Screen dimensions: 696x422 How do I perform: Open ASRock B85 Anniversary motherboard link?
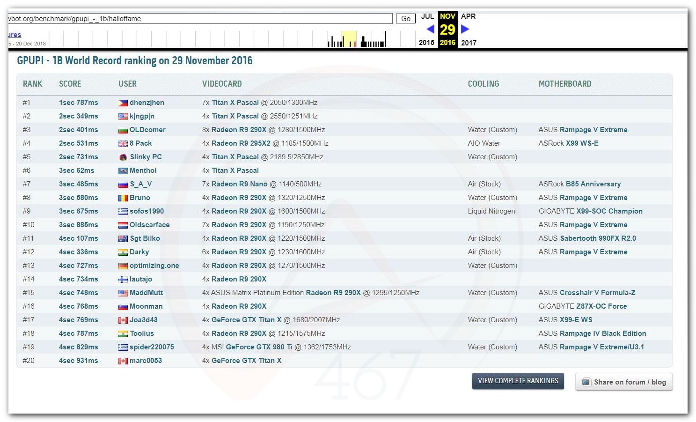pos(593,184)
